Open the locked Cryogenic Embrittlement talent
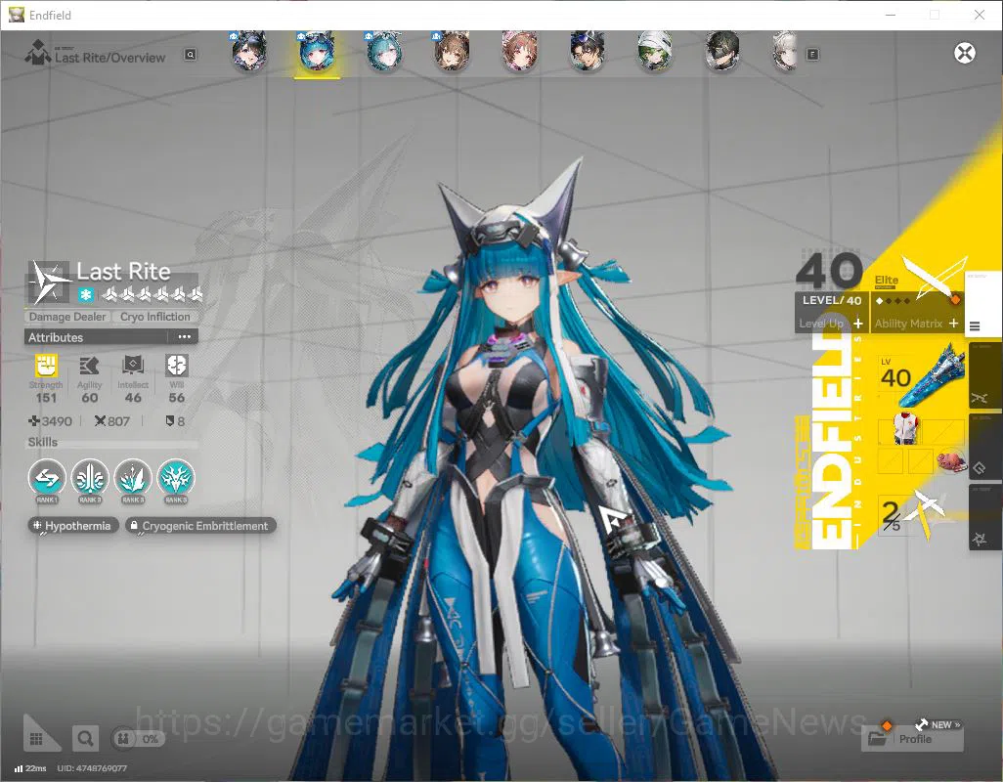1003x782 pixels. pos(200,526)
